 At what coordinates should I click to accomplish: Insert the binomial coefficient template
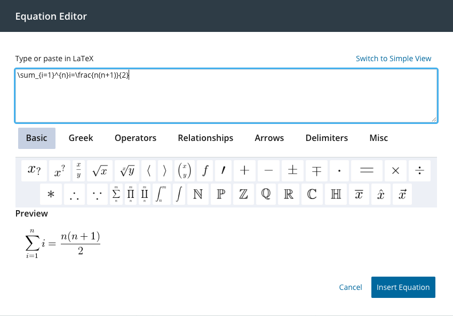(185, 171)
